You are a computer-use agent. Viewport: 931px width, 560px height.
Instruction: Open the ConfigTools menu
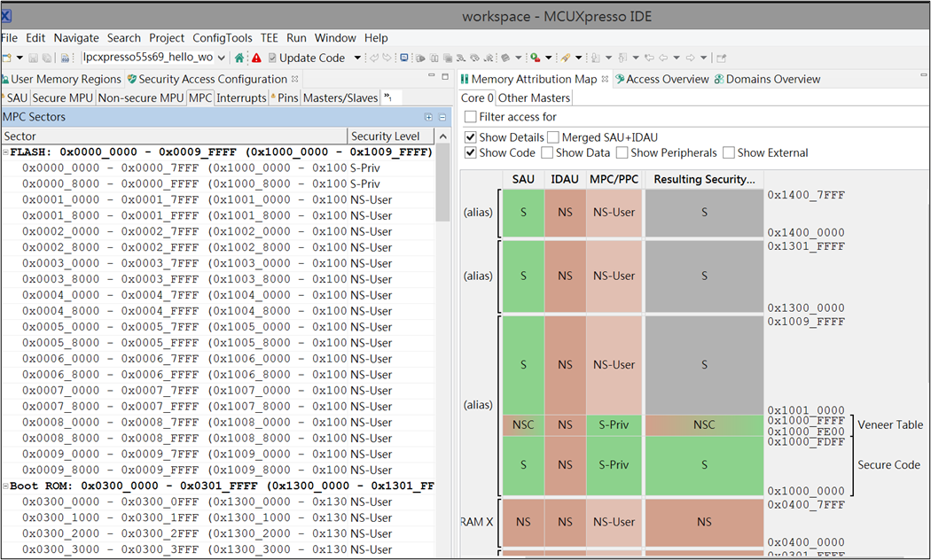pyautogui.click(x=222, y=38)
